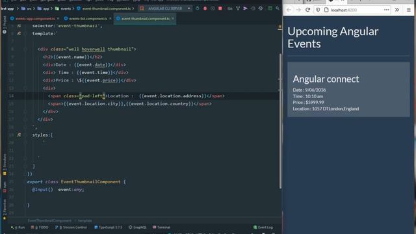Open the Structure tool window stripe
The height and width of the screenshot is (234, 416).
coord(5,164)
